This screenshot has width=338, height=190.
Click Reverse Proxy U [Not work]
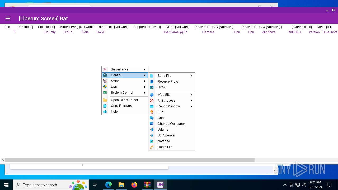click(262, 27)
